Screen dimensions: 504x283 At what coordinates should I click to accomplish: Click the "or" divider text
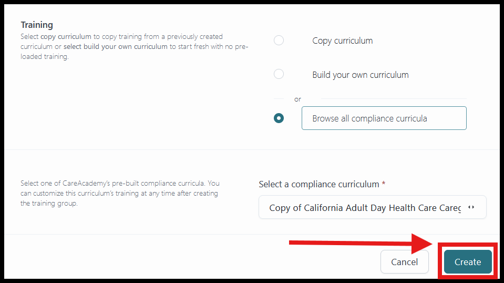click(297, 99)
